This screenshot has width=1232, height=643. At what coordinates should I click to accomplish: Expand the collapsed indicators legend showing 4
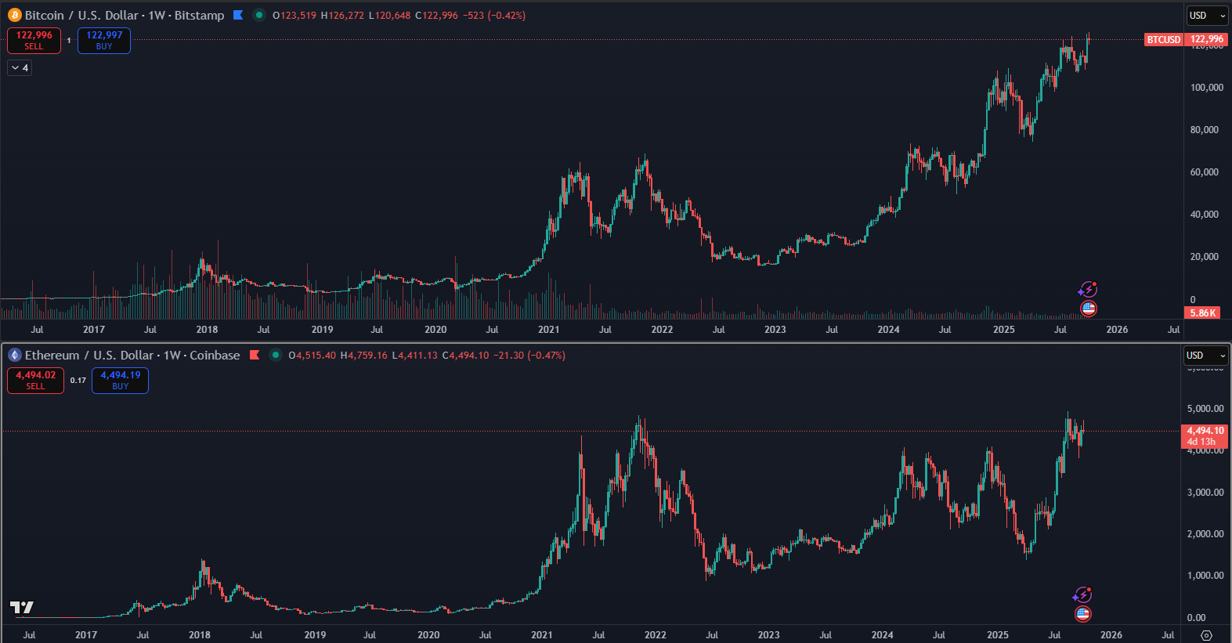pos(20,68)
